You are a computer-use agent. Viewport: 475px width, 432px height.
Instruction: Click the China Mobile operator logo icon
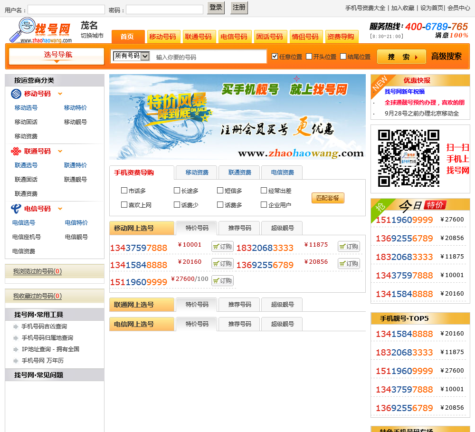16,94
